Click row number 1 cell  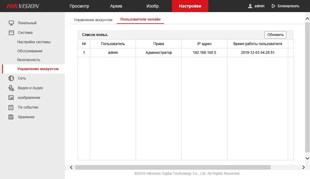pos(84,53)
